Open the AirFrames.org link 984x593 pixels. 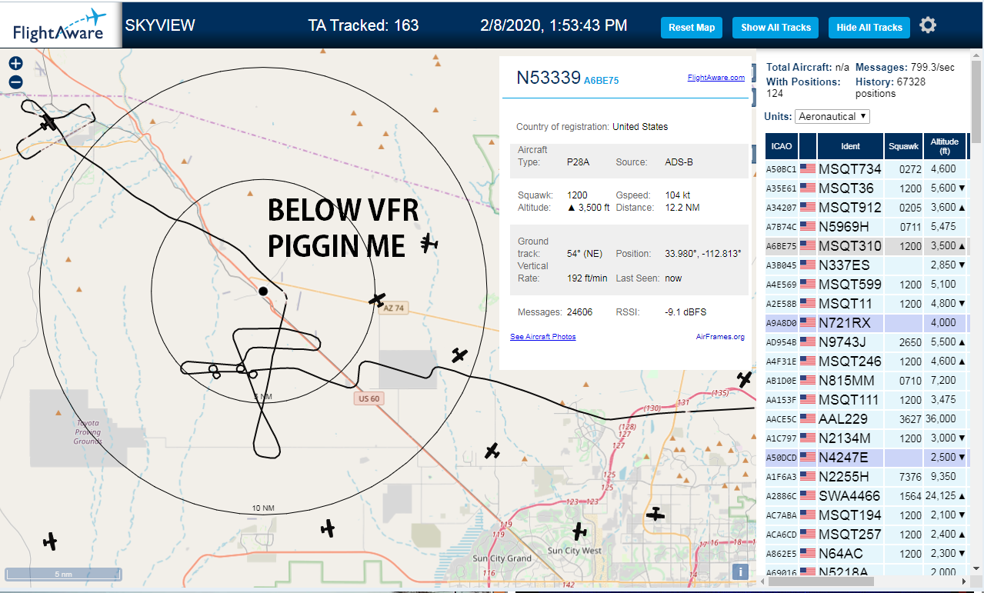pyautogui.click(x=720, y=337)
